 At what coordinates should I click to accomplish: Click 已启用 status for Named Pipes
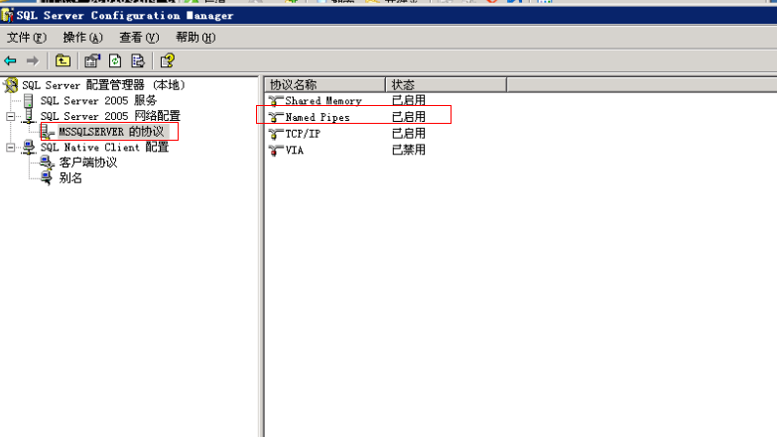pyautogui.click(x=409, y=117)
